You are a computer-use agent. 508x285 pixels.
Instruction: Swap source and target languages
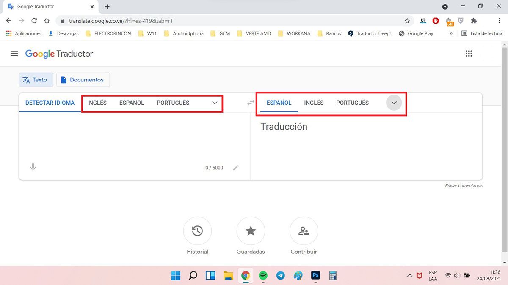[x=251, y=103]
